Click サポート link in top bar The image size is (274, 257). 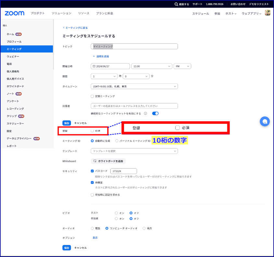point(197,4)
